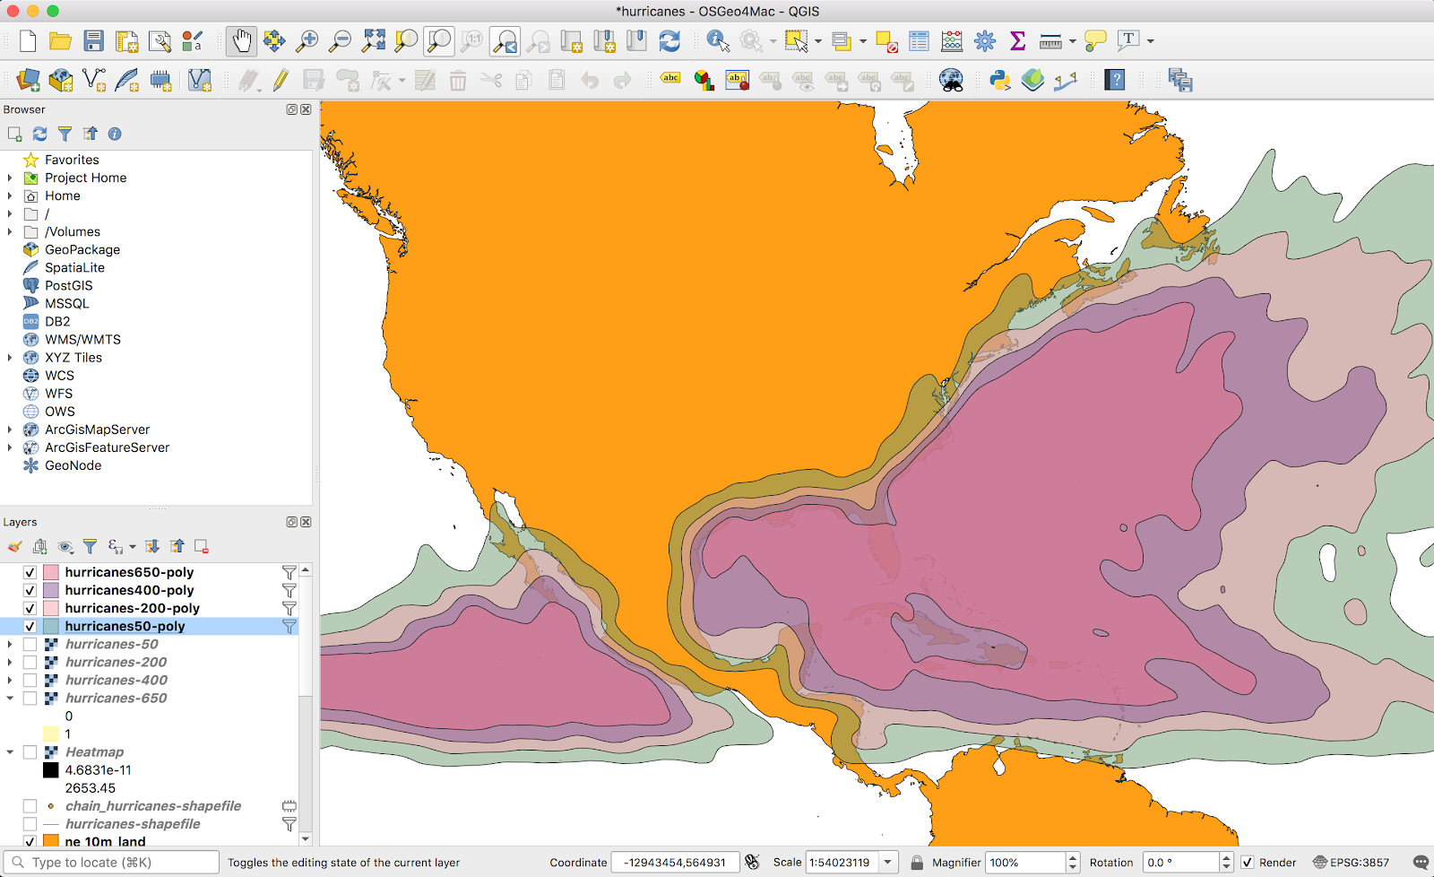Screen dimensions: 1434x877
Task: Toggle the Render checkbox in status bar
Action: click(1247, 863)
